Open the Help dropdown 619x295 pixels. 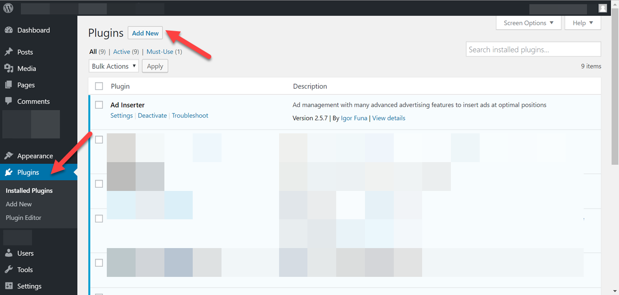coord(582,22)
